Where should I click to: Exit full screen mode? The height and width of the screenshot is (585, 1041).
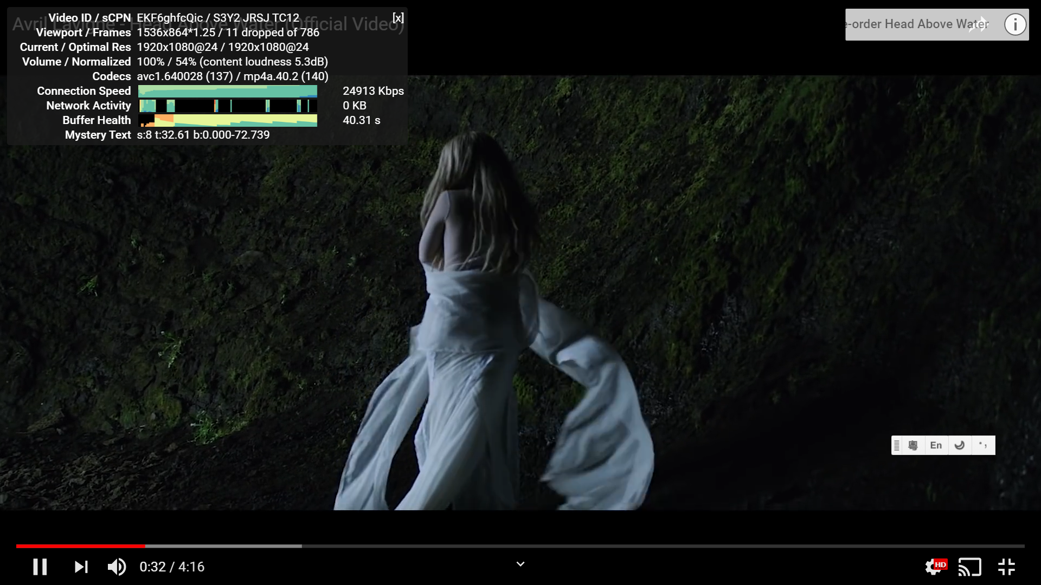[x=1006, y=567]
